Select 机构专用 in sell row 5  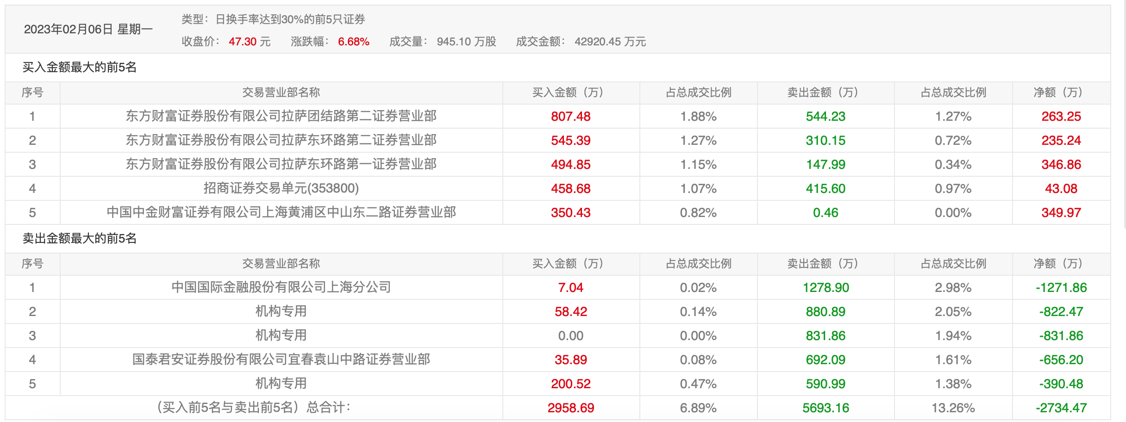tap(281, 384)
